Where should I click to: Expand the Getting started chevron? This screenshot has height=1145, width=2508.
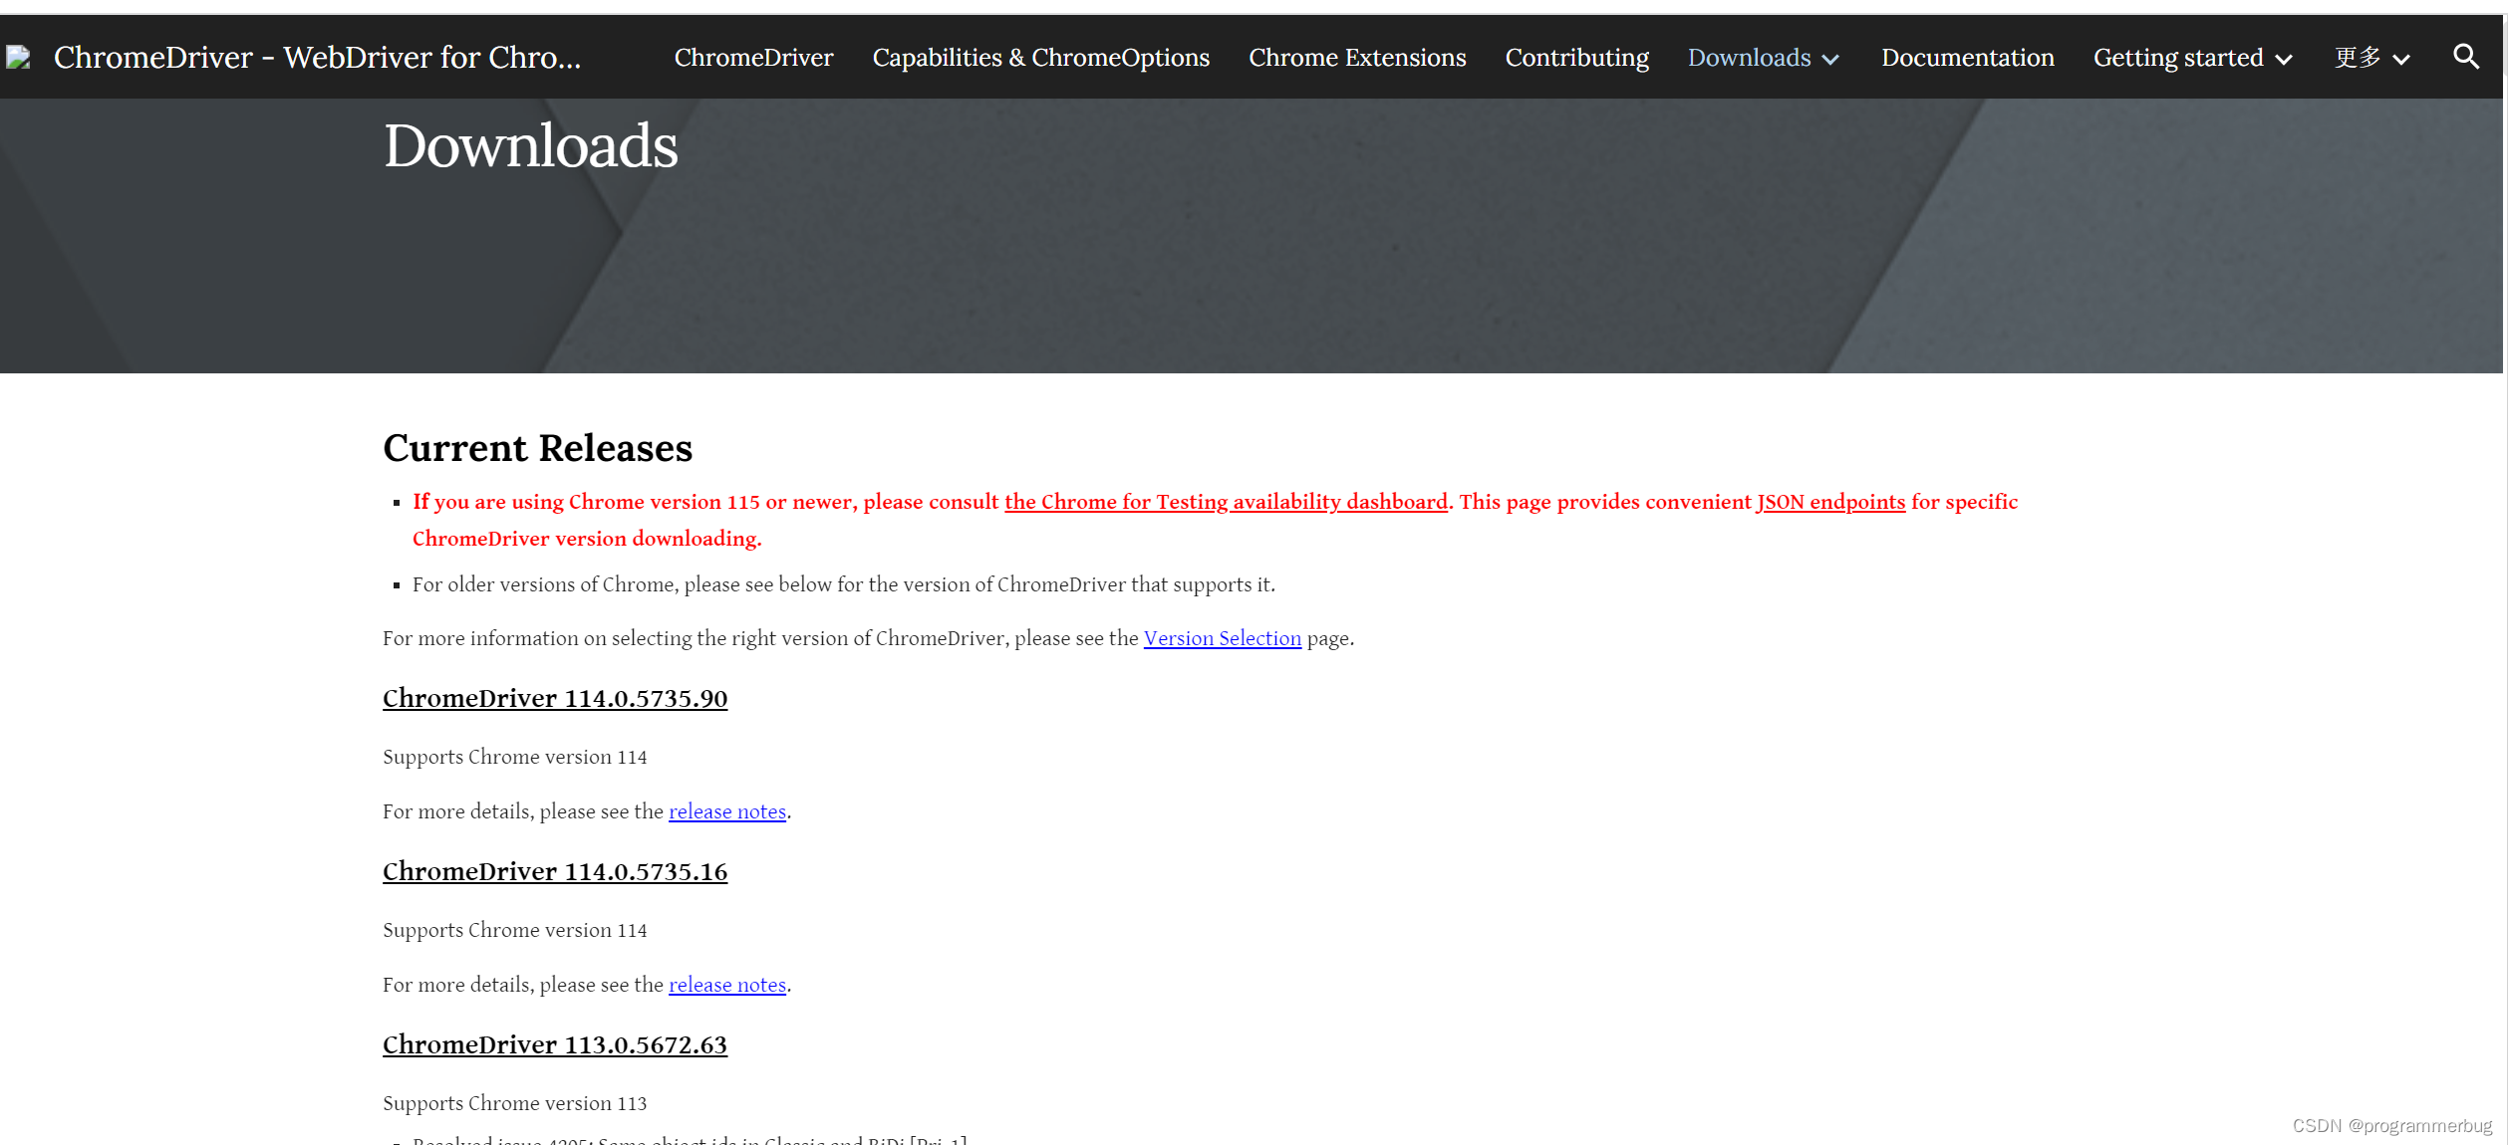[x=2284, y=60]
